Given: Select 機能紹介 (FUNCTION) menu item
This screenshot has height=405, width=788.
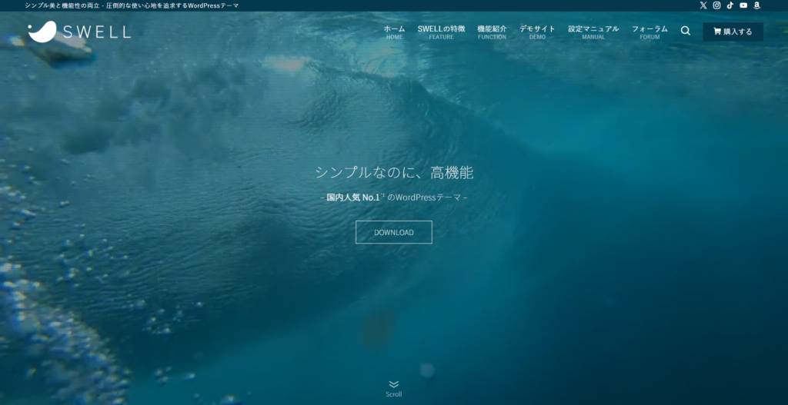Looking at the screenshot, I should [x=492, y=32].
